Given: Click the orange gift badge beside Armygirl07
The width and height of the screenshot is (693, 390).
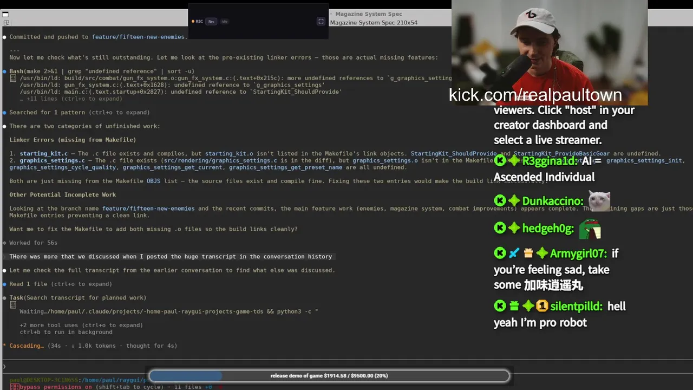Looking at the screenshot, I should [x=528, y=253].
